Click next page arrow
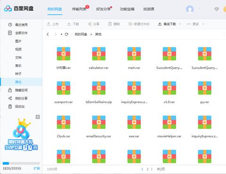 pos(152,169)
